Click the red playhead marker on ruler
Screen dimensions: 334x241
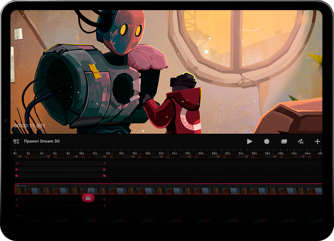point(88,150)
